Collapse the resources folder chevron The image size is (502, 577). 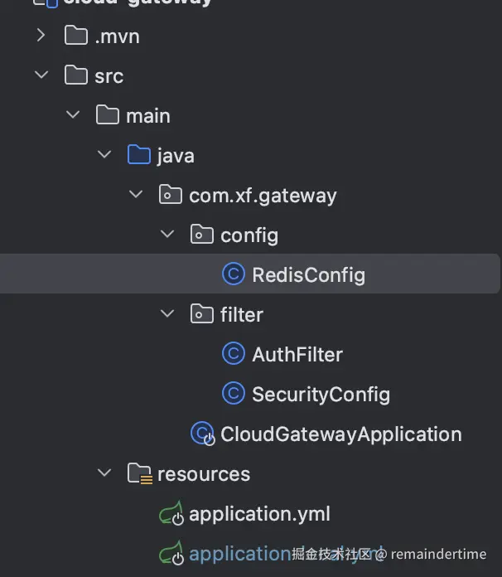coord(104,473)
